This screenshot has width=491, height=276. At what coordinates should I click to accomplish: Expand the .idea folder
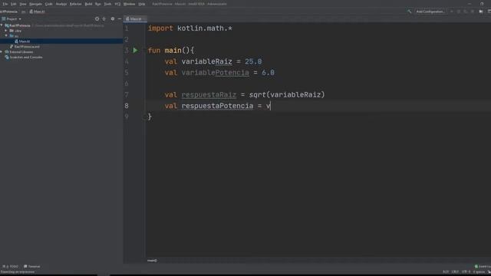(6, 31)
